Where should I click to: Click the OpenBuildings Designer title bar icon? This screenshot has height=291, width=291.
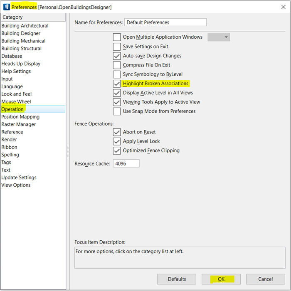[7, 7]
